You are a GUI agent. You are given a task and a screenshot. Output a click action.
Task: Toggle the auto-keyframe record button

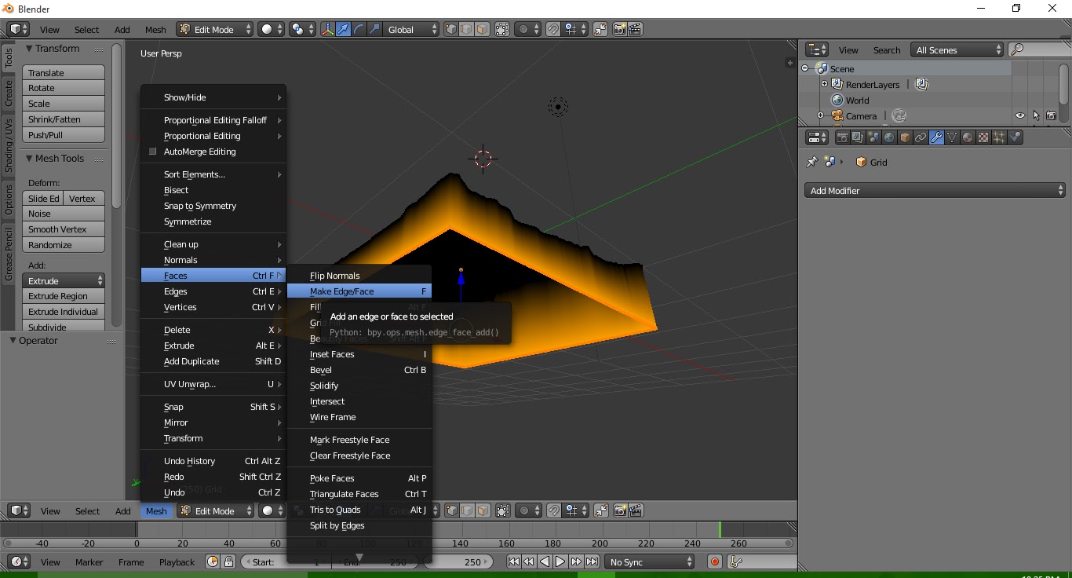(714, 562)
